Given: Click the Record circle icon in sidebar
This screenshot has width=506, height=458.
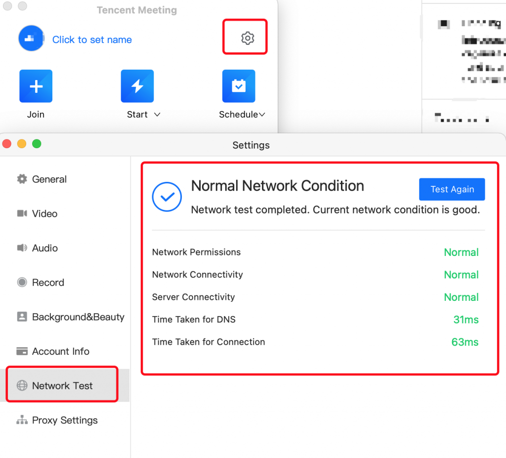Looking at the screenshot, I should [22, 283].
